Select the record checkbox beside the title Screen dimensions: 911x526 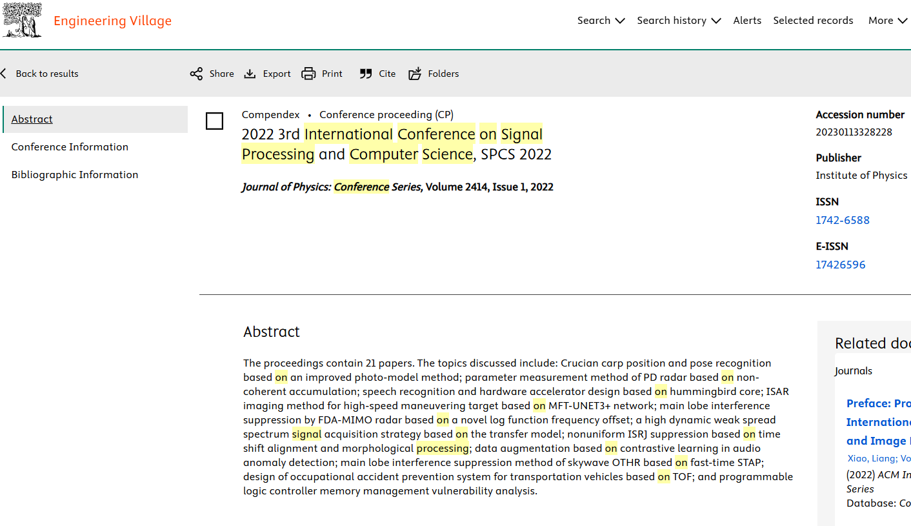[x=214, y=121]
